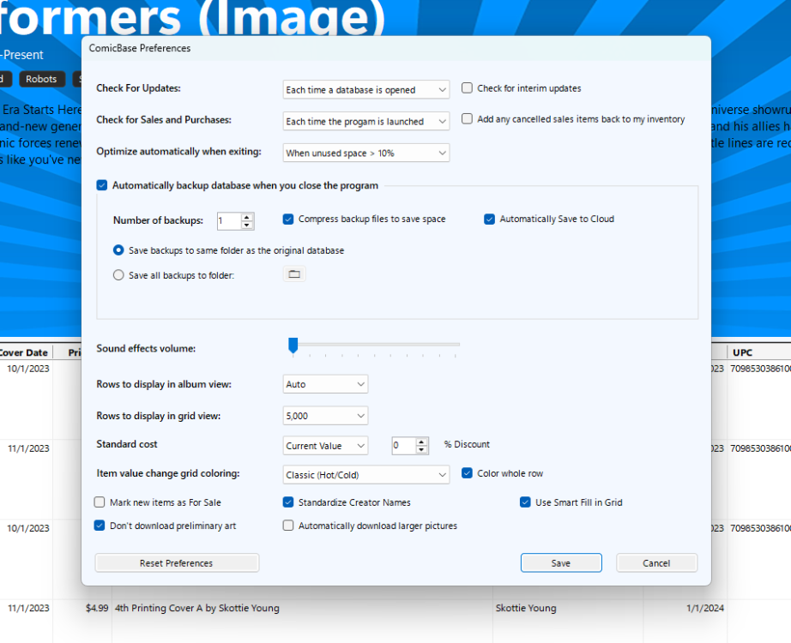Open folder browse icon for backups
791x643 pixels.
point(294,273)
